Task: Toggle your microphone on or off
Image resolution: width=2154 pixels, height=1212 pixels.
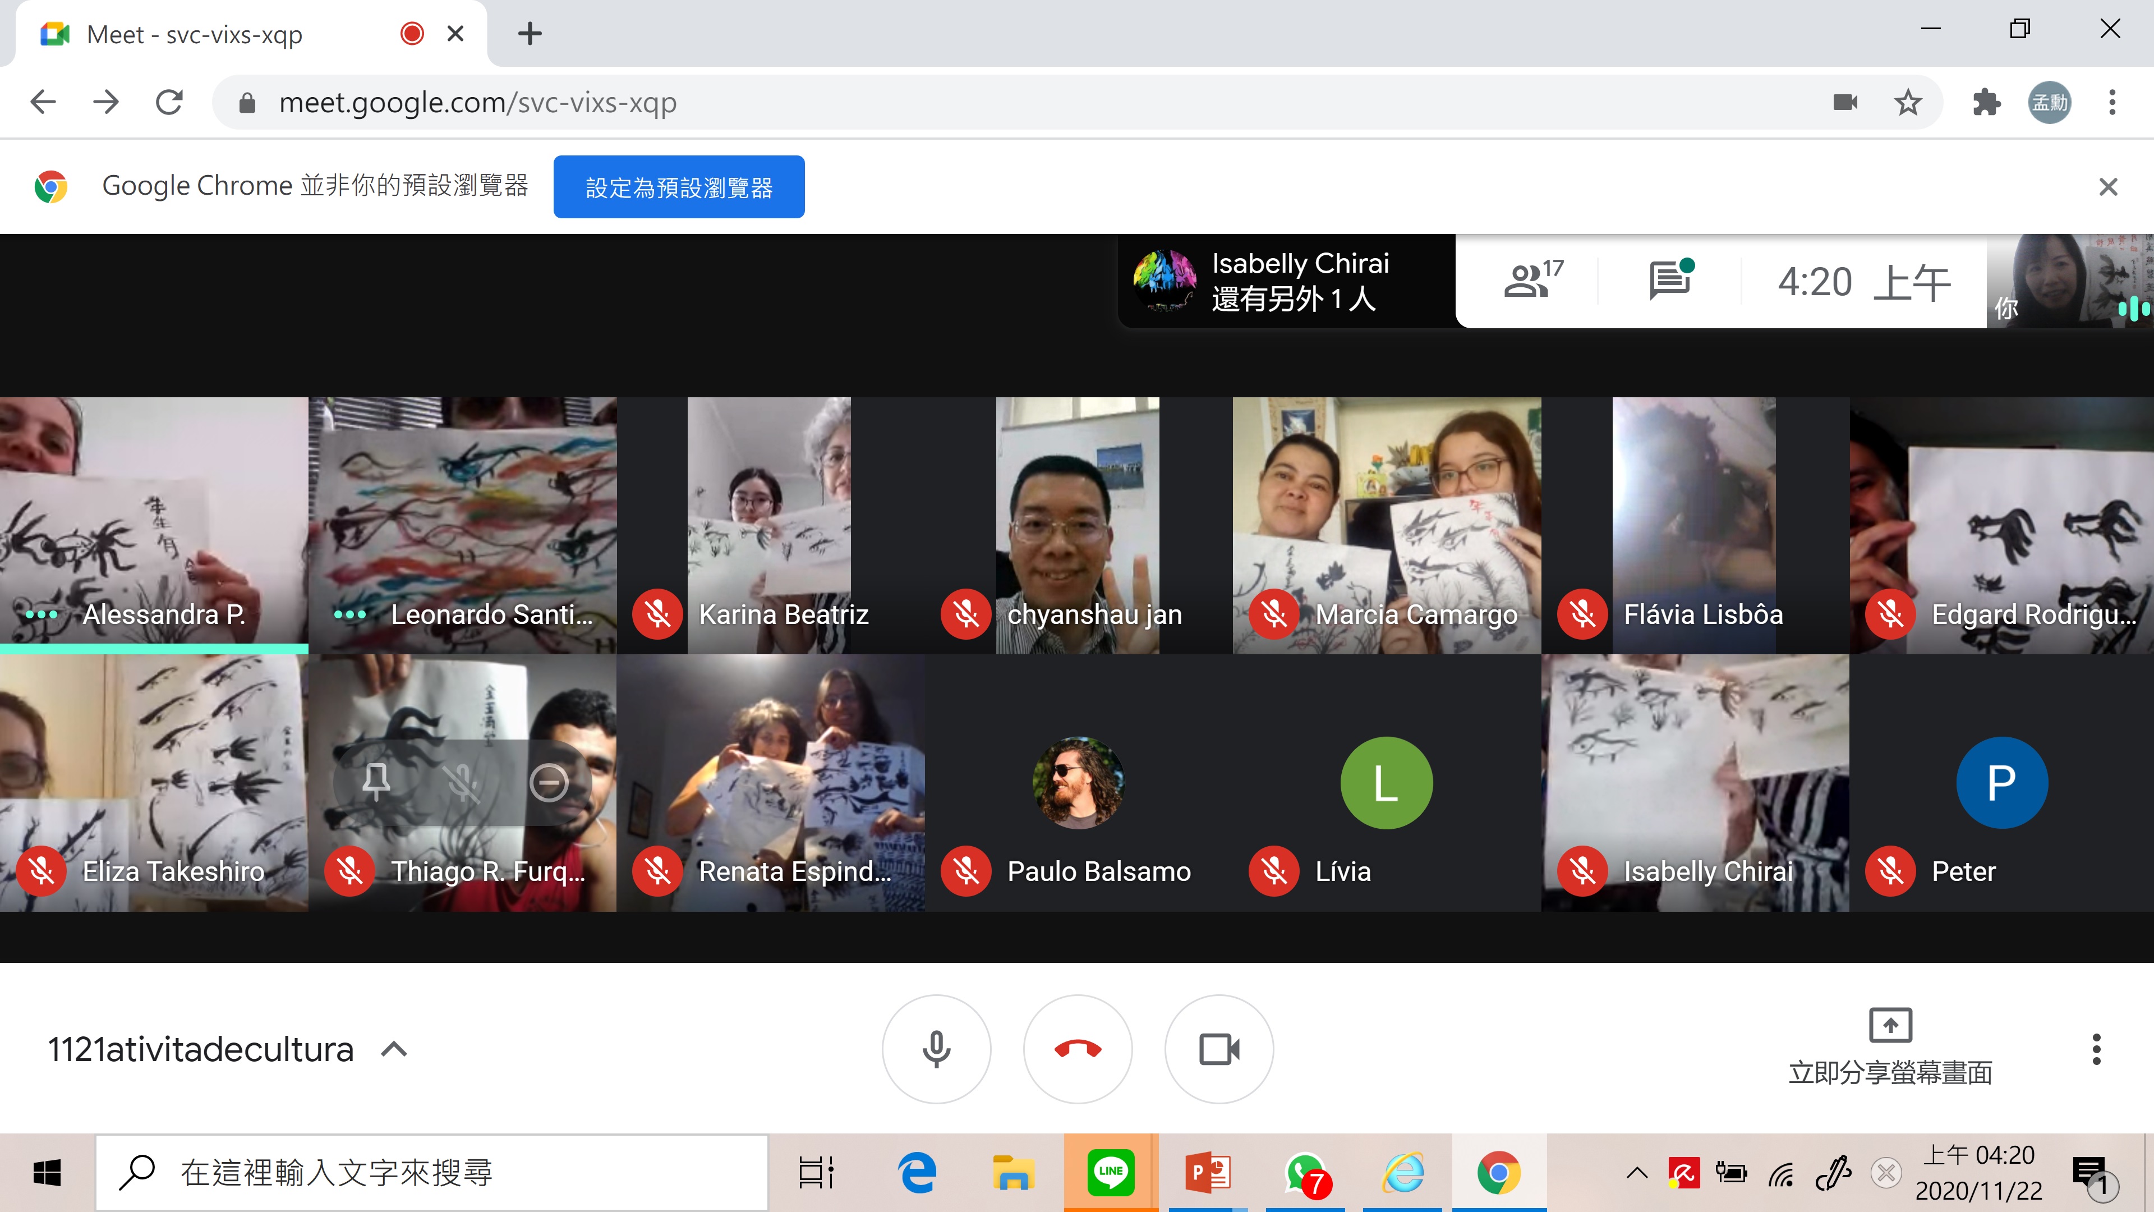Action: [x=936, y=1049]
